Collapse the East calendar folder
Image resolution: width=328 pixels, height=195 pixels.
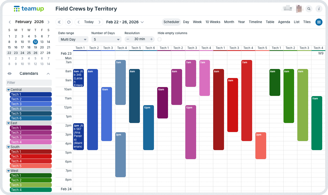pyautogui.click(x=9, y=123)
